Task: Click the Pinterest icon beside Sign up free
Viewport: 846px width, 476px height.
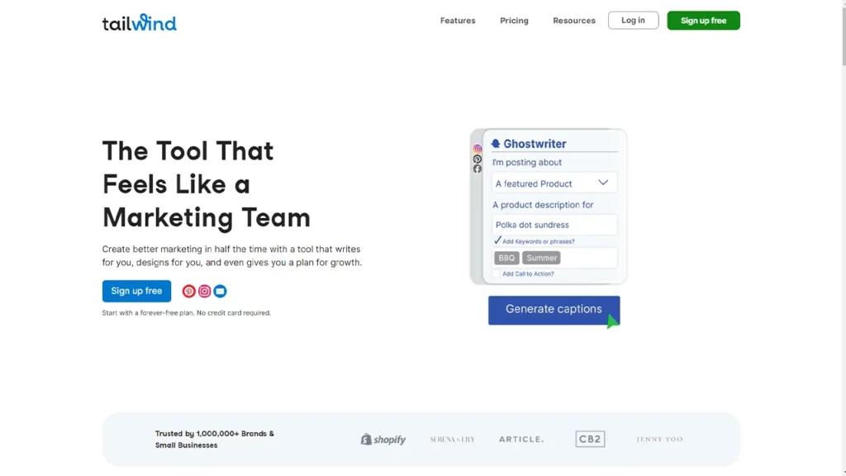Action: click(x=189, y=291)
